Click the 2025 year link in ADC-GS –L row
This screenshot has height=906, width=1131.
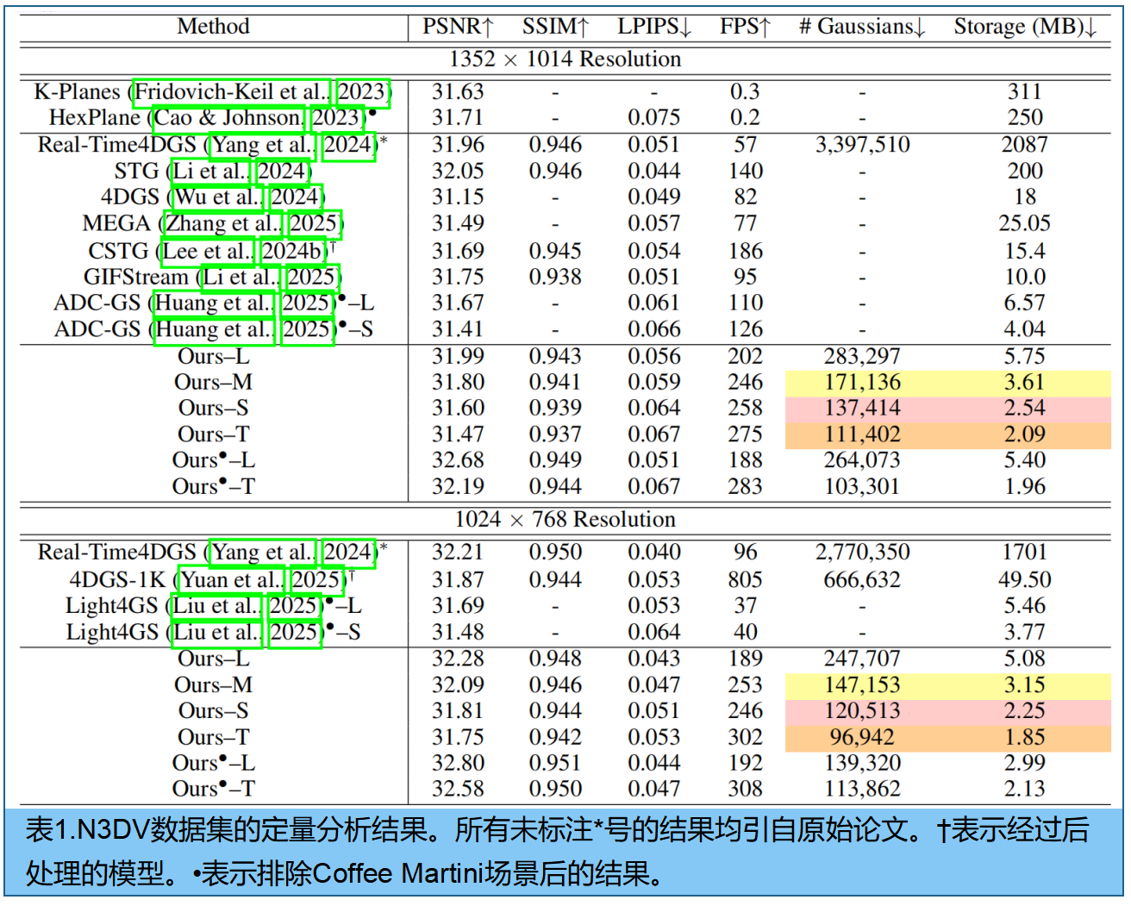307,303
